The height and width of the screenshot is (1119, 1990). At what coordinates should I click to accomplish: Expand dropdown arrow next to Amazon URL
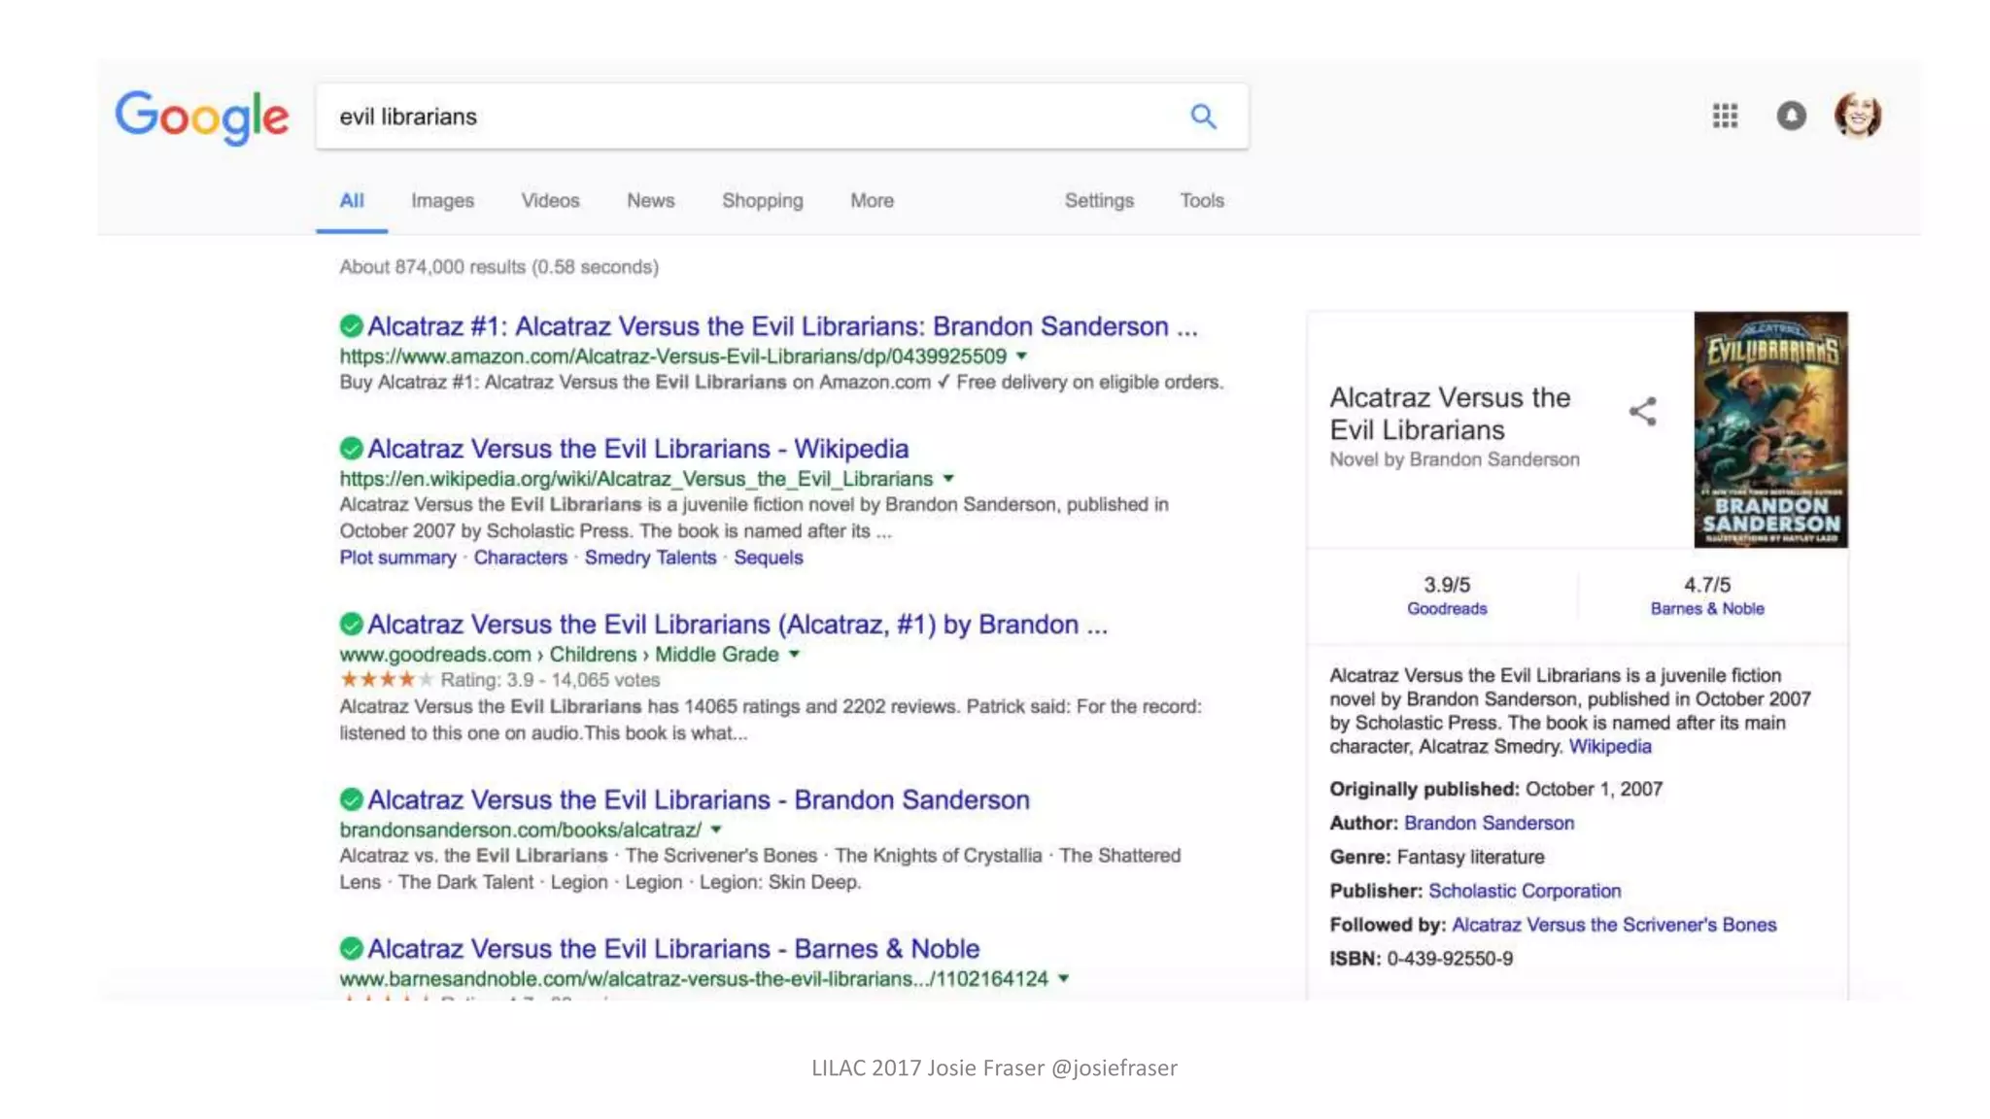point(1021,356)
